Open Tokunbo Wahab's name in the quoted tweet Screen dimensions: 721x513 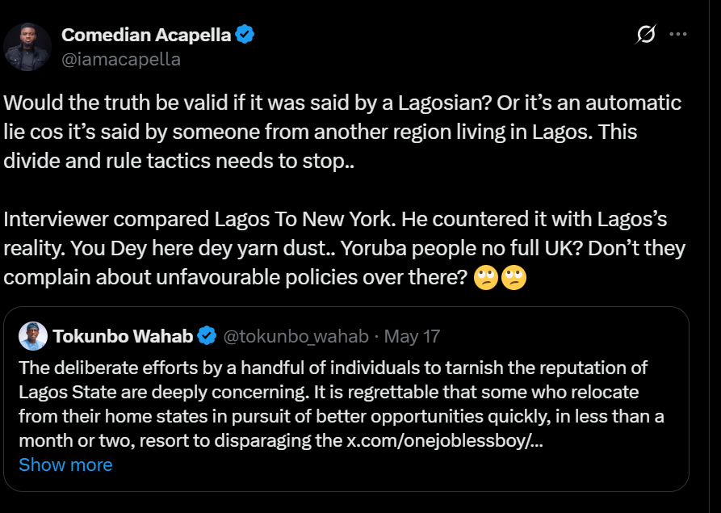124,336
